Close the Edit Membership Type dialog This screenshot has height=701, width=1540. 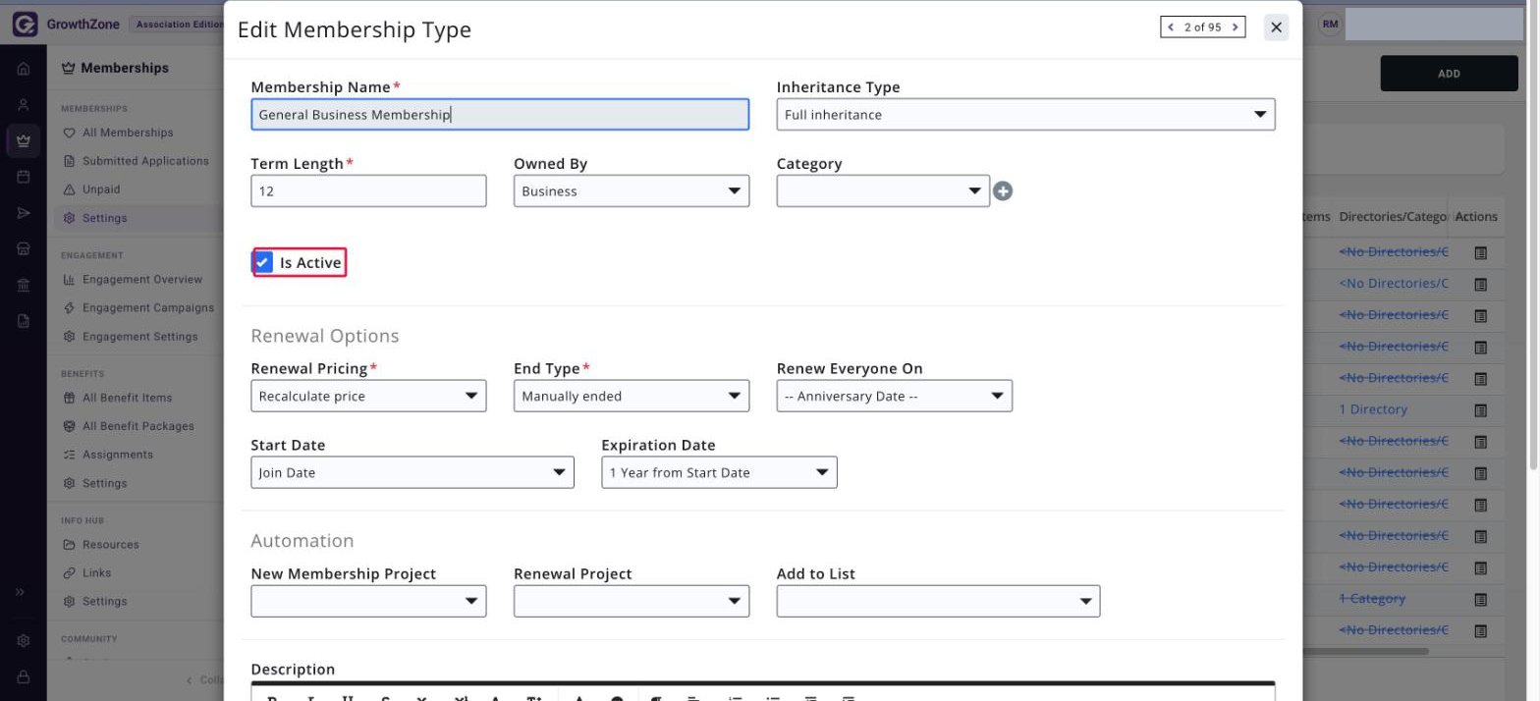[x=1276, y=27]
